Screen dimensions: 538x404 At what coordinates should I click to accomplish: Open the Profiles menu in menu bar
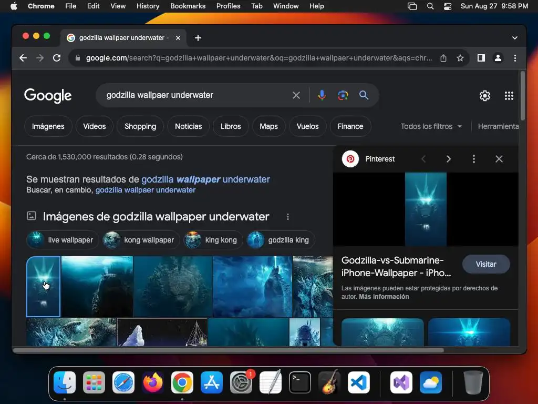click(228, 6)
